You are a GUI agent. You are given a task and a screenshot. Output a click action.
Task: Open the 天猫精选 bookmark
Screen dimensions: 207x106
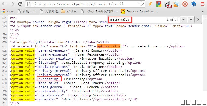[49, 12]
